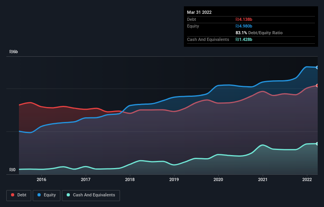324x207 pixels.
Task: Click the teal Cash And Equivalents legend dot
Action: (x=68, y=195)
